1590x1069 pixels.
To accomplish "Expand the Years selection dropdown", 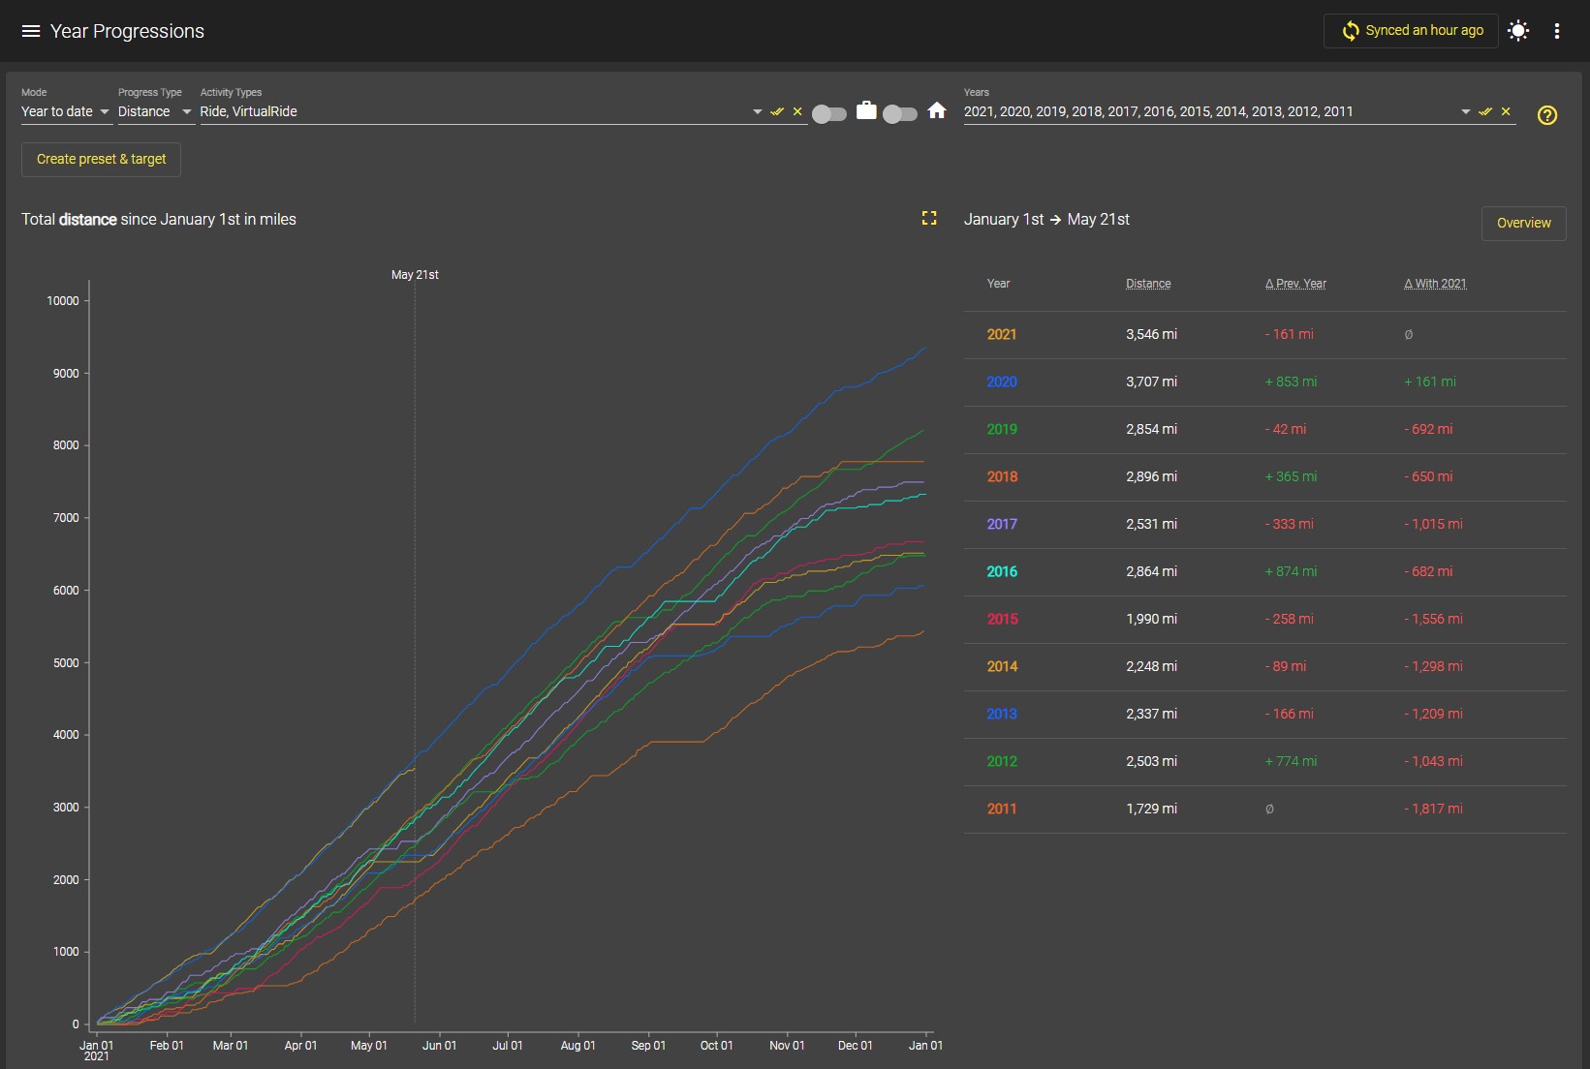I will pyautogui.click(x=1465, y=112).
